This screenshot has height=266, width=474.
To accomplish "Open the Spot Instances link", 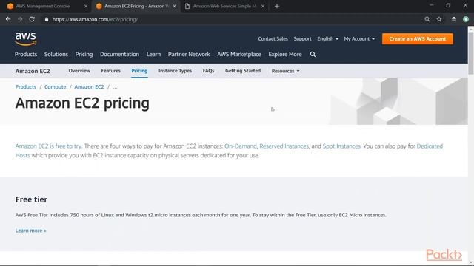I will tap(341, 146).
